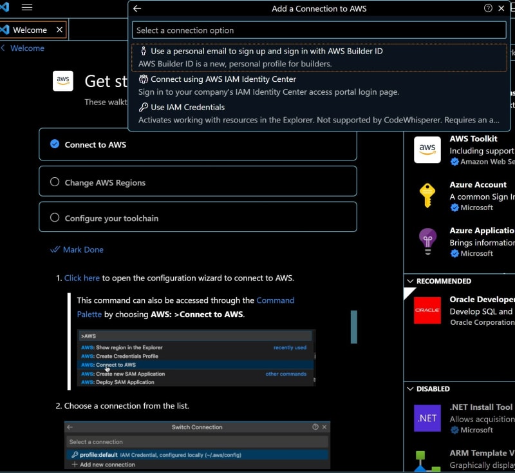Click the person icon beside Builder ID option

pos(143,51)
